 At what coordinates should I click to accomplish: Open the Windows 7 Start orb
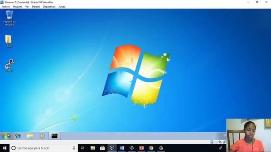6,136
